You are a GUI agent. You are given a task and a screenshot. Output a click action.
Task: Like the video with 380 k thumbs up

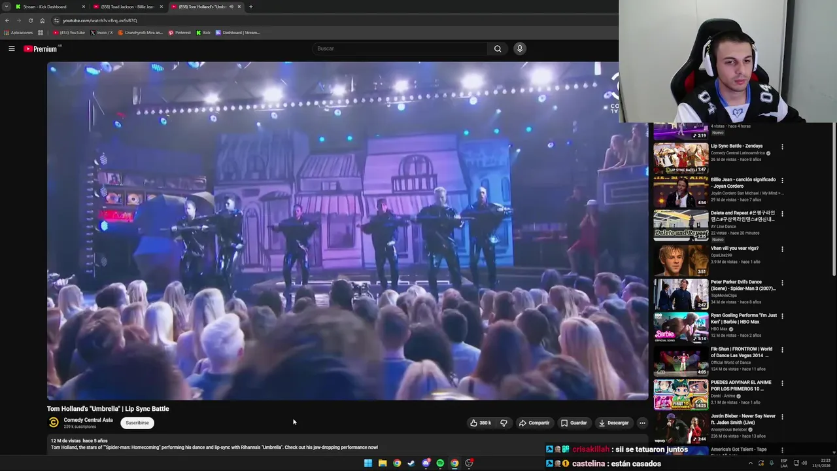pos(480,423)
